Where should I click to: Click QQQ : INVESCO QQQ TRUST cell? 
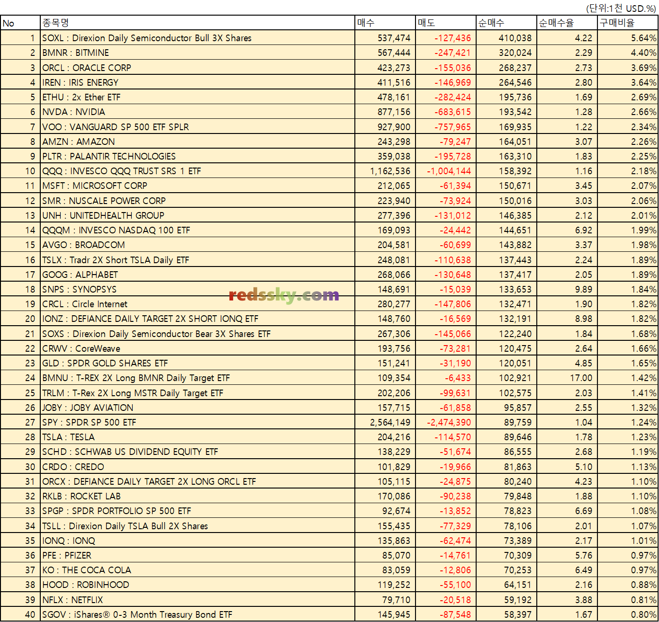click(x=198, y=171)
